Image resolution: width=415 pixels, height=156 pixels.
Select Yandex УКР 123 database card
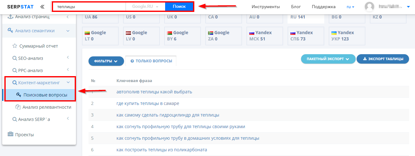click(x=347, y=36)
